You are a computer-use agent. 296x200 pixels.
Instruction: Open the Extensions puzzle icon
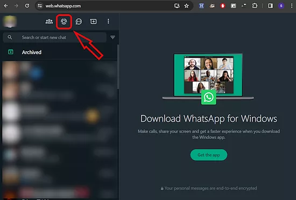click(255, 6)
